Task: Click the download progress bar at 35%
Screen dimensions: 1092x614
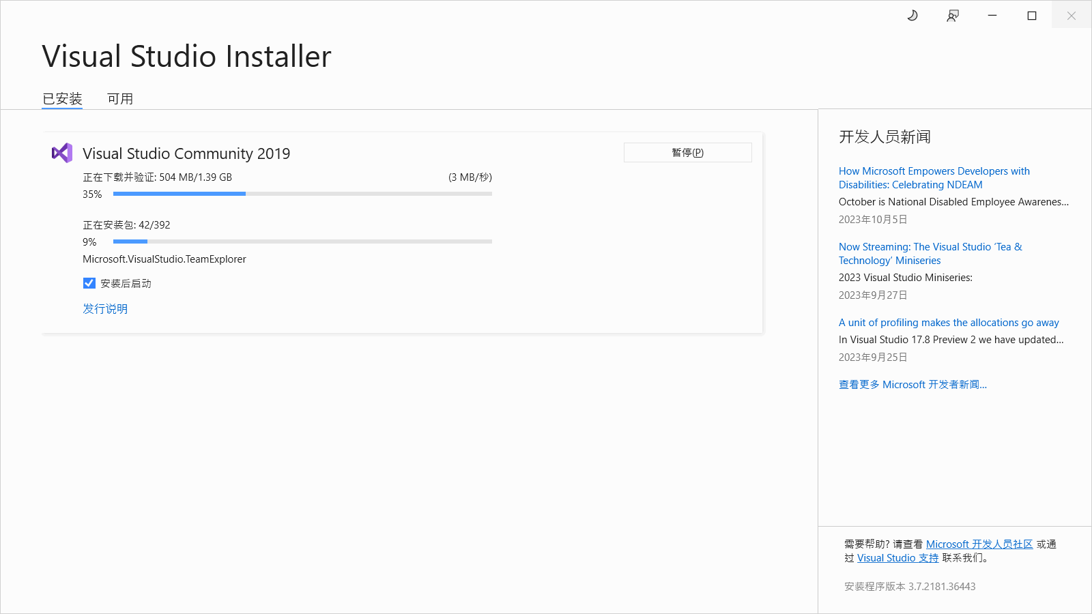Action: coord(302,194)
